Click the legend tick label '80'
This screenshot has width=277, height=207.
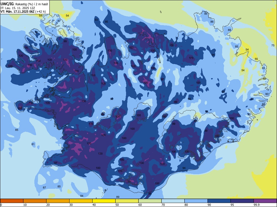point(186,205)
